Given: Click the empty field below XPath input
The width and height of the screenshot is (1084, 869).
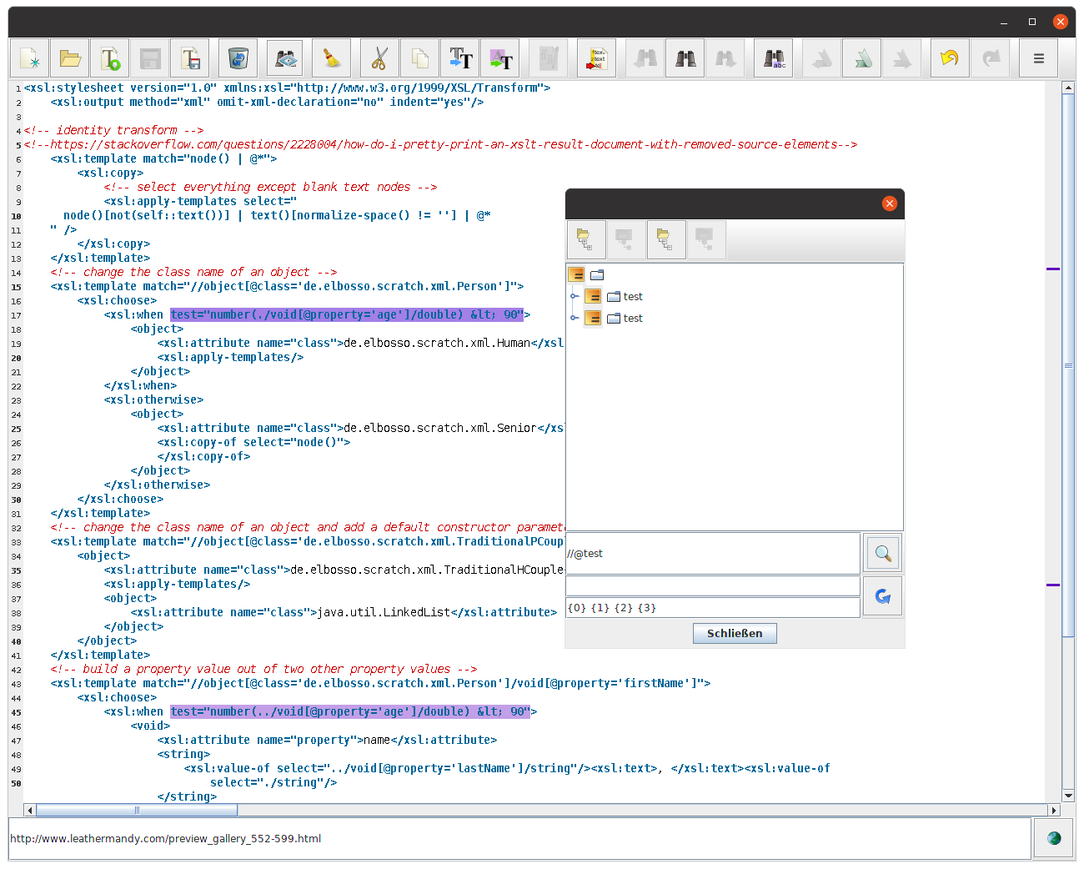Looking at the screenshot, I should tap(713, 586).
